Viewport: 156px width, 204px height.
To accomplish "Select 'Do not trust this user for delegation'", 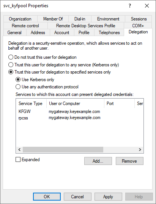I will click(x=42, y=57).
